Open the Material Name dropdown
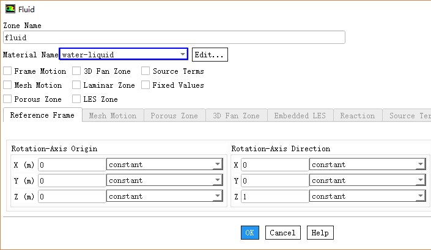The width and height of the screenshot is (431, 250). [x=123, y=54]
